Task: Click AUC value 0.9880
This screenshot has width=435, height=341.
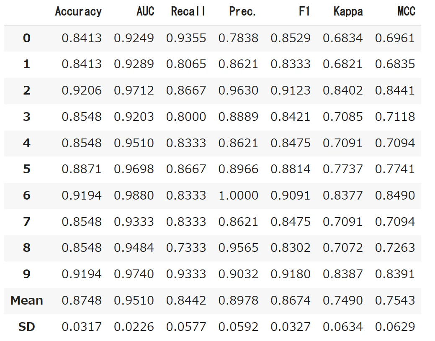Action: point(134,195)
